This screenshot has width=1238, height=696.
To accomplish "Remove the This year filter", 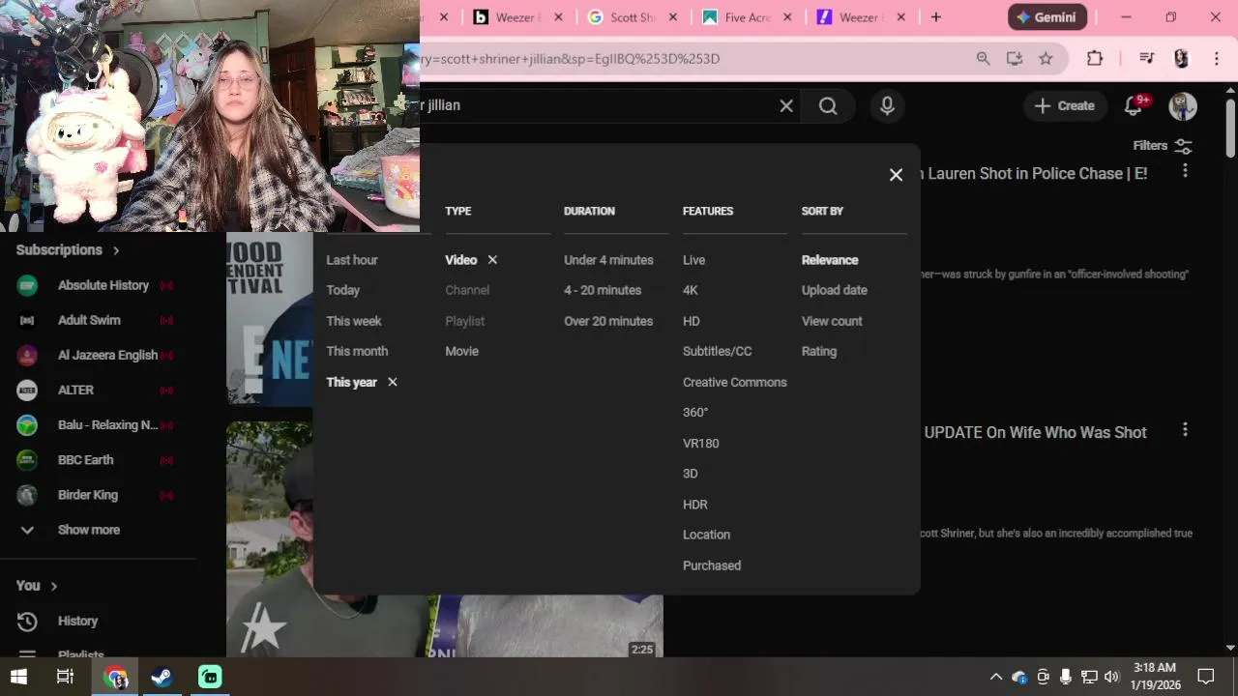I will tap(392, 382).
